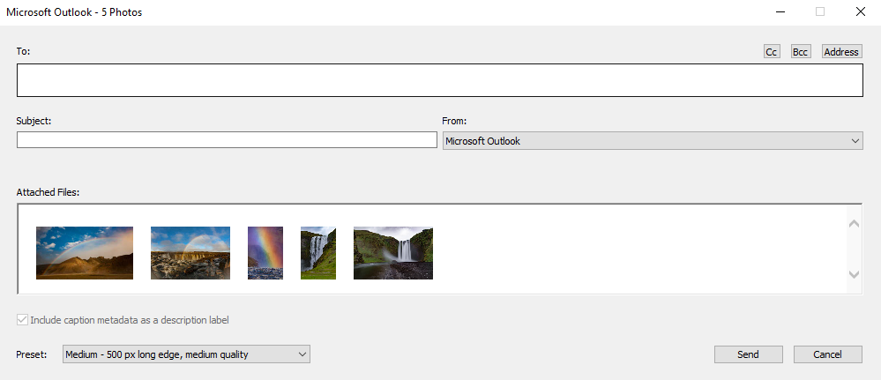This screenshot has width=881, height=380.
Task: Select the rocky canyon rainbow thumbnail
Action: pos(190,253)
